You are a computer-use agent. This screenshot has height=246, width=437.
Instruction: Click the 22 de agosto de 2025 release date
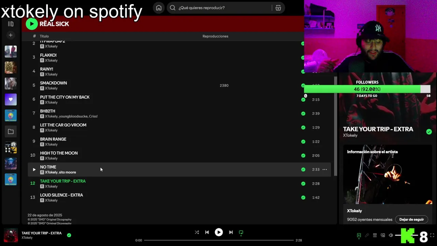tap(45, 215)
